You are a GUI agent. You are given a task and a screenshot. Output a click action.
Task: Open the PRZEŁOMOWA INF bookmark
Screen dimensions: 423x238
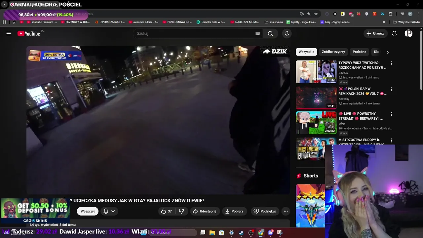click(x=177, y=22)
